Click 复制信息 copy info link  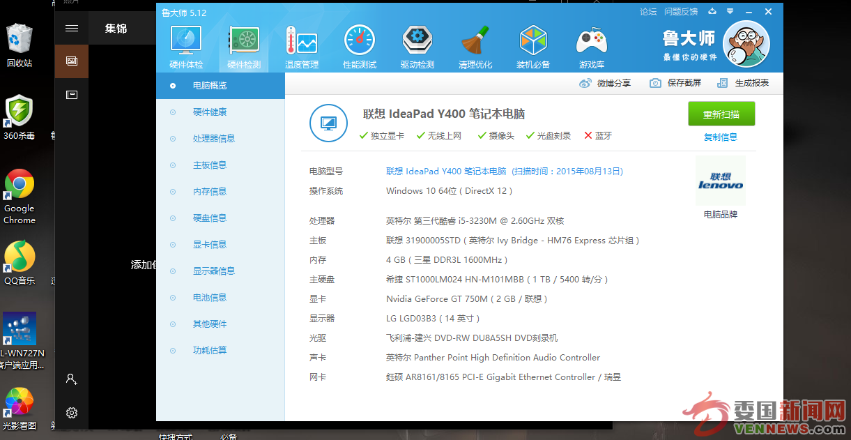click(721, 137)
